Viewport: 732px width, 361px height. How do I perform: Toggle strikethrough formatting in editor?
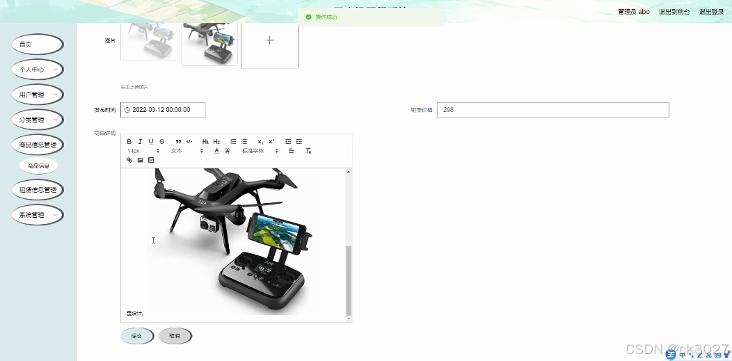pos(162,141)
